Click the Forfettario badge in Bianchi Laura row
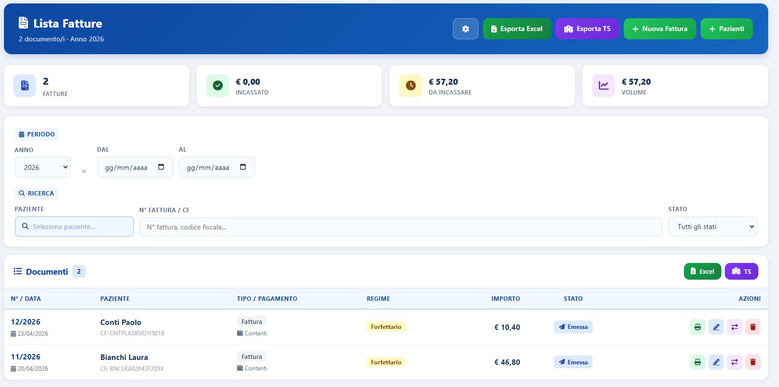779x387 pixels. [386, 362]
